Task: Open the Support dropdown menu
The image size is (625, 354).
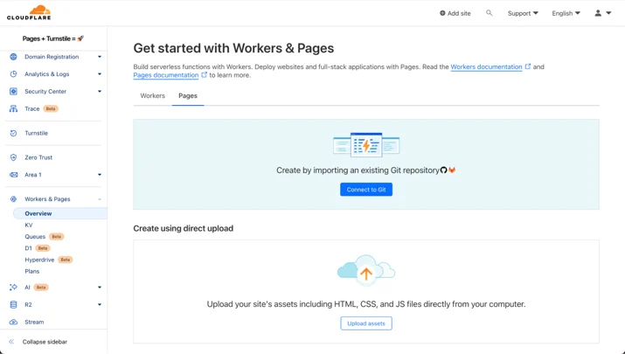Action: [523, 13]
